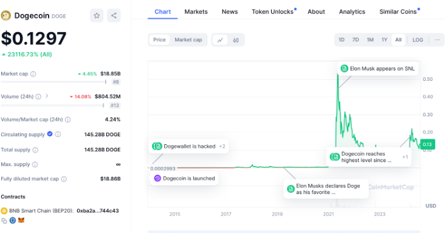
Task: Open Circulating supply info icon
Action: pos(58,134)
